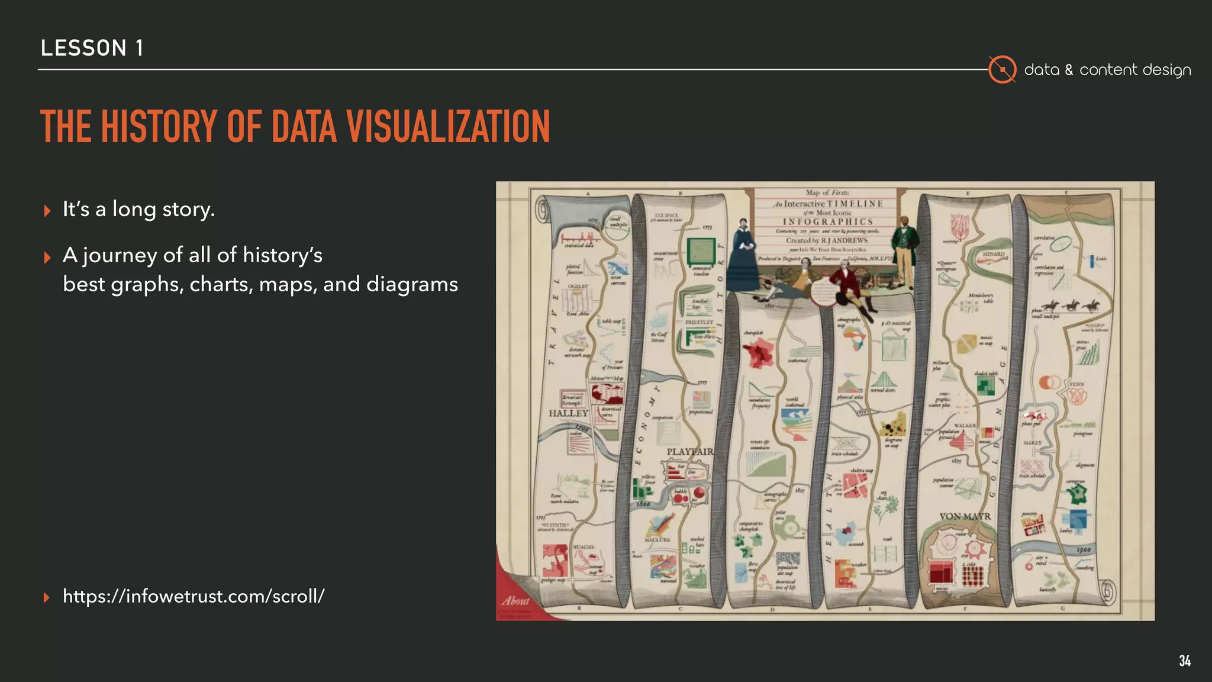The height and width of the screenshot is (682, 1212).
Task: Click the orange bullet arrow beside 'It's a long story.'
Action: click(x=47, y=211)
